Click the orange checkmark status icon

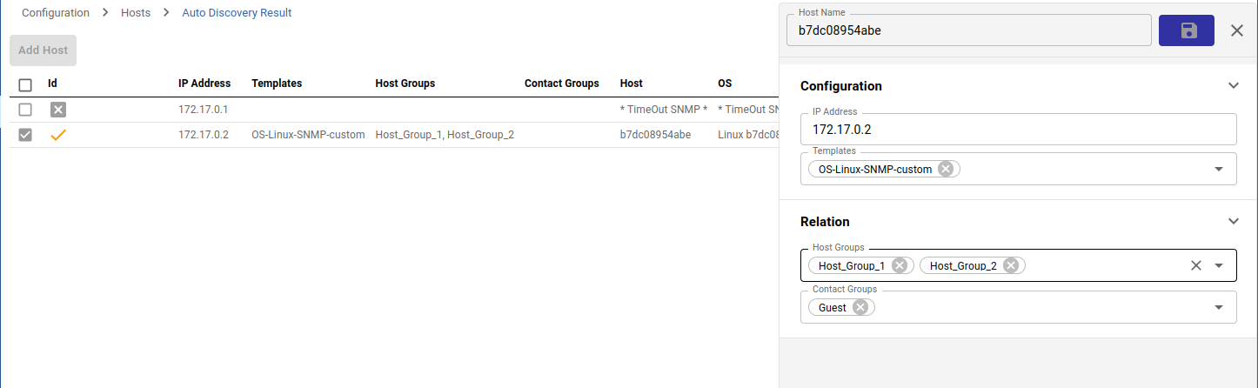point(58,135)
